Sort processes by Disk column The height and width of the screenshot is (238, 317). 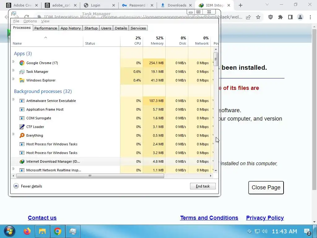tap(177, 41)
